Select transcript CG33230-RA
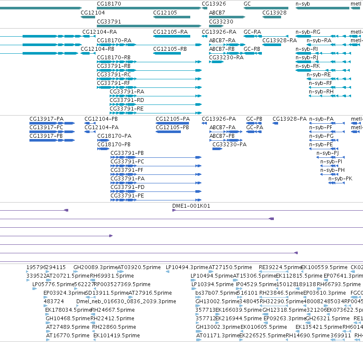This screenshot has width=363, height=342. (x=216, y=62)
